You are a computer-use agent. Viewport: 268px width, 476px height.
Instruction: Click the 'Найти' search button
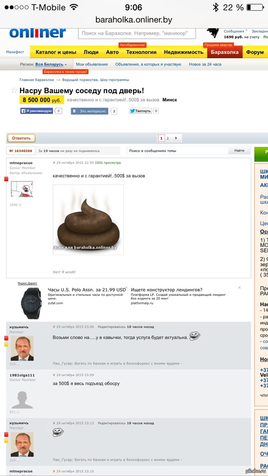tap(239, 151)
